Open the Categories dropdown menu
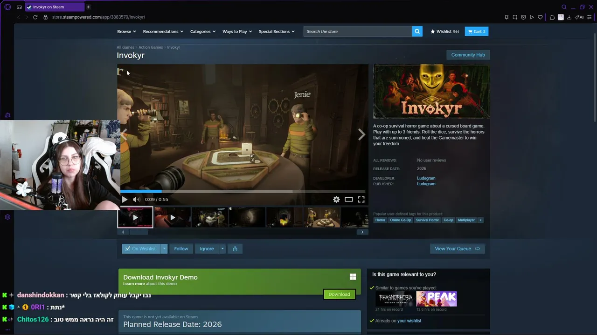597x335 pixels. click(203, 31)
